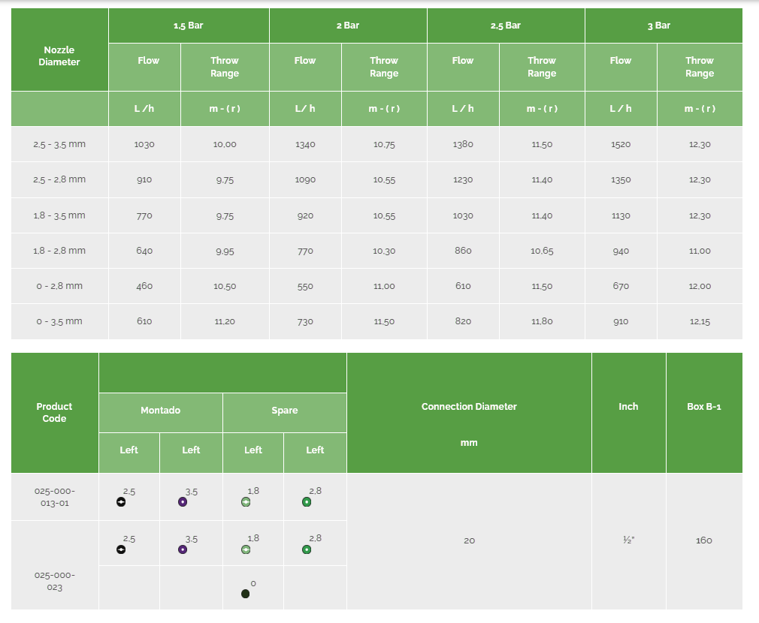Click the Connection Diameter header
Image resolution: width=759 pixels, height=623 pixels.
click(469, 407)
